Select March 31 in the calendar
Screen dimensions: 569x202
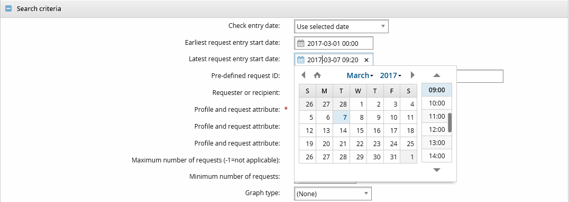(392, 157)
